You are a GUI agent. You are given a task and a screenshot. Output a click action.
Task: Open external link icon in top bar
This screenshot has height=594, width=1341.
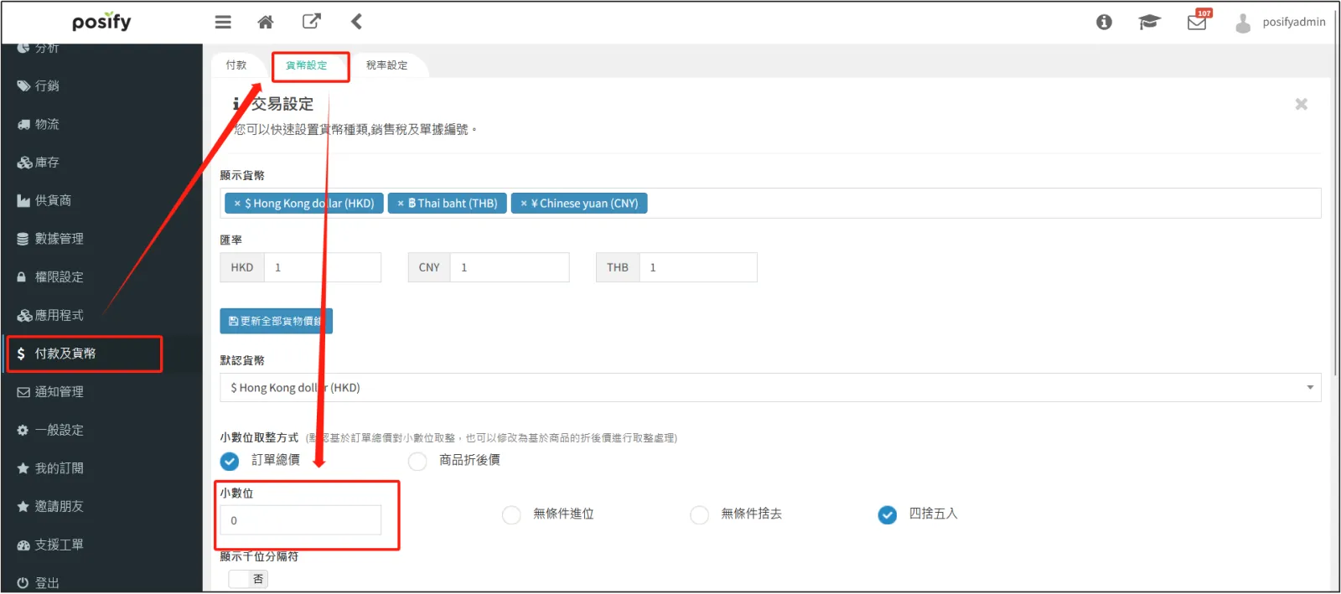(x=311, y=21)
